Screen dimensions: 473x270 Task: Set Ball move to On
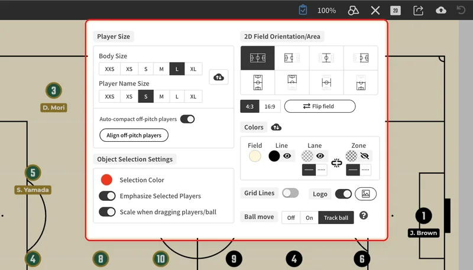(309, 217)
